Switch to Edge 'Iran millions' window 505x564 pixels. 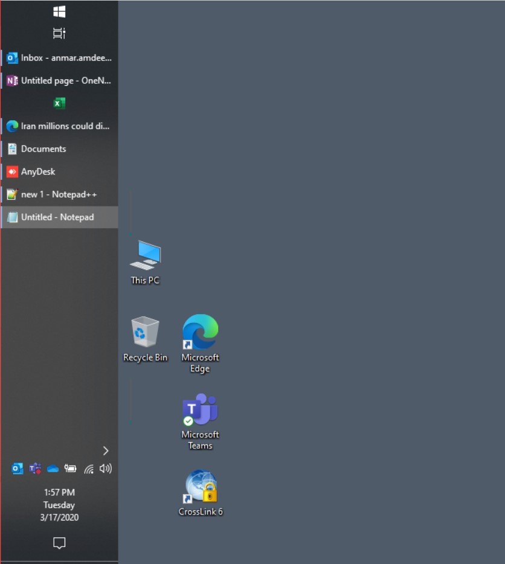[x=59, y=126]
